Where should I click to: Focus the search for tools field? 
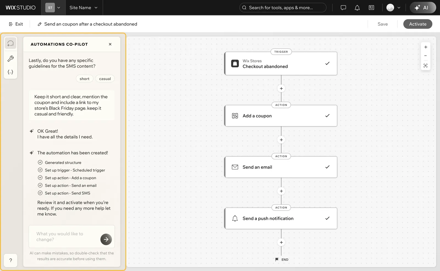283,8
